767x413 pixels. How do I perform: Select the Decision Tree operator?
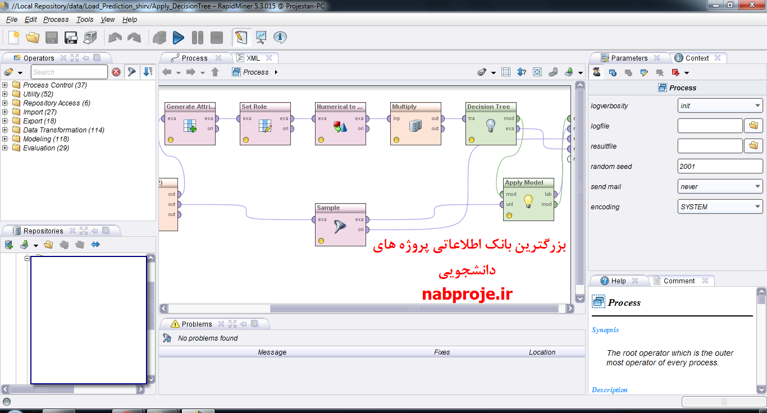point(491,123)
